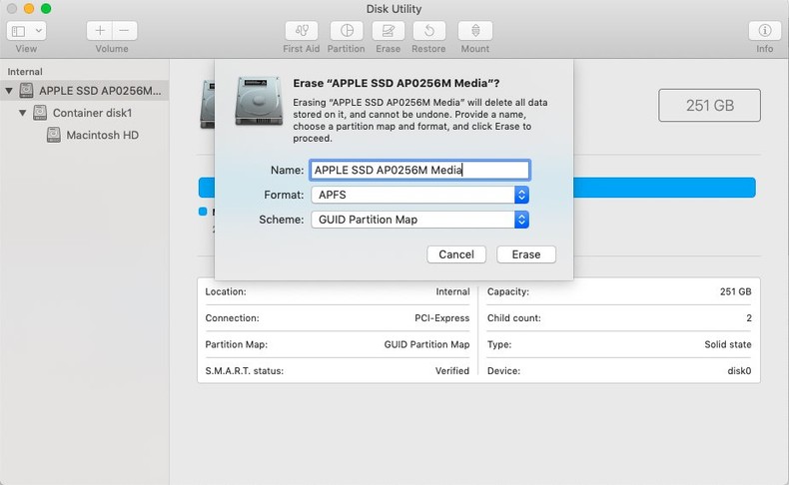This screenshot has width=789, height=485.
Task: Click the add volume plus button
Action: [x=100, y=31]
